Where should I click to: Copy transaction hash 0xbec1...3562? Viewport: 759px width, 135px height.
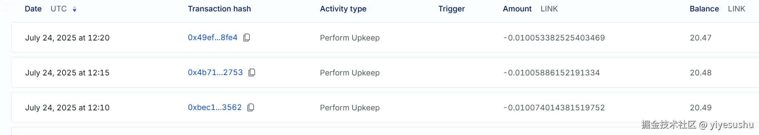251,107
